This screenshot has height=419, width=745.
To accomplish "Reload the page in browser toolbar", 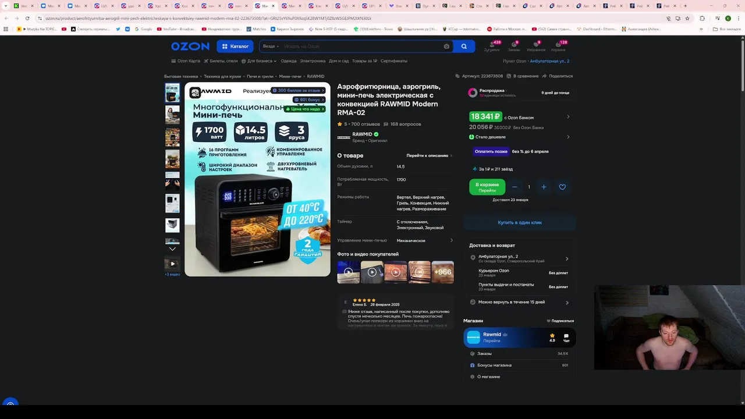I will tap(27, 18).
